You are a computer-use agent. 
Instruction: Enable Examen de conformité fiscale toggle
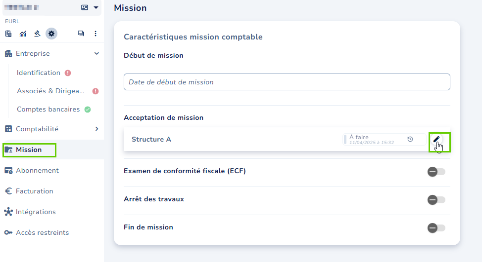pyautogui.click(x=436, y=172)
